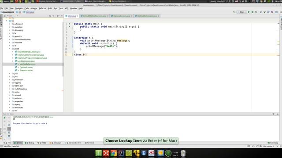Screen dimensions: 282x158
Task: Open Project panel settings gear icon
Action: coord(58,16)
